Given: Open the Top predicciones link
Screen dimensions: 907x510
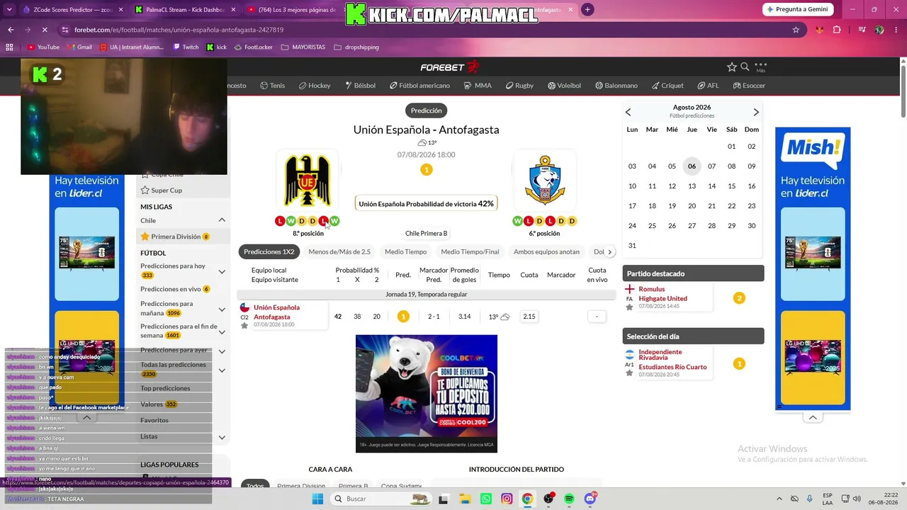Looking at the screenshot, I should point(165,388).
